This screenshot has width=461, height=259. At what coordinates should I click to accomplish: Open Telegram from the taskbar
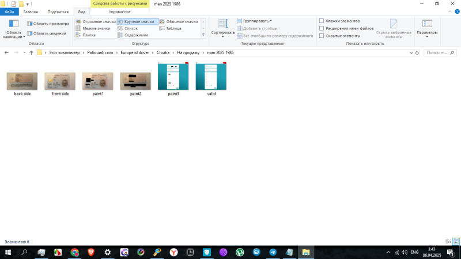pos(273,252)
